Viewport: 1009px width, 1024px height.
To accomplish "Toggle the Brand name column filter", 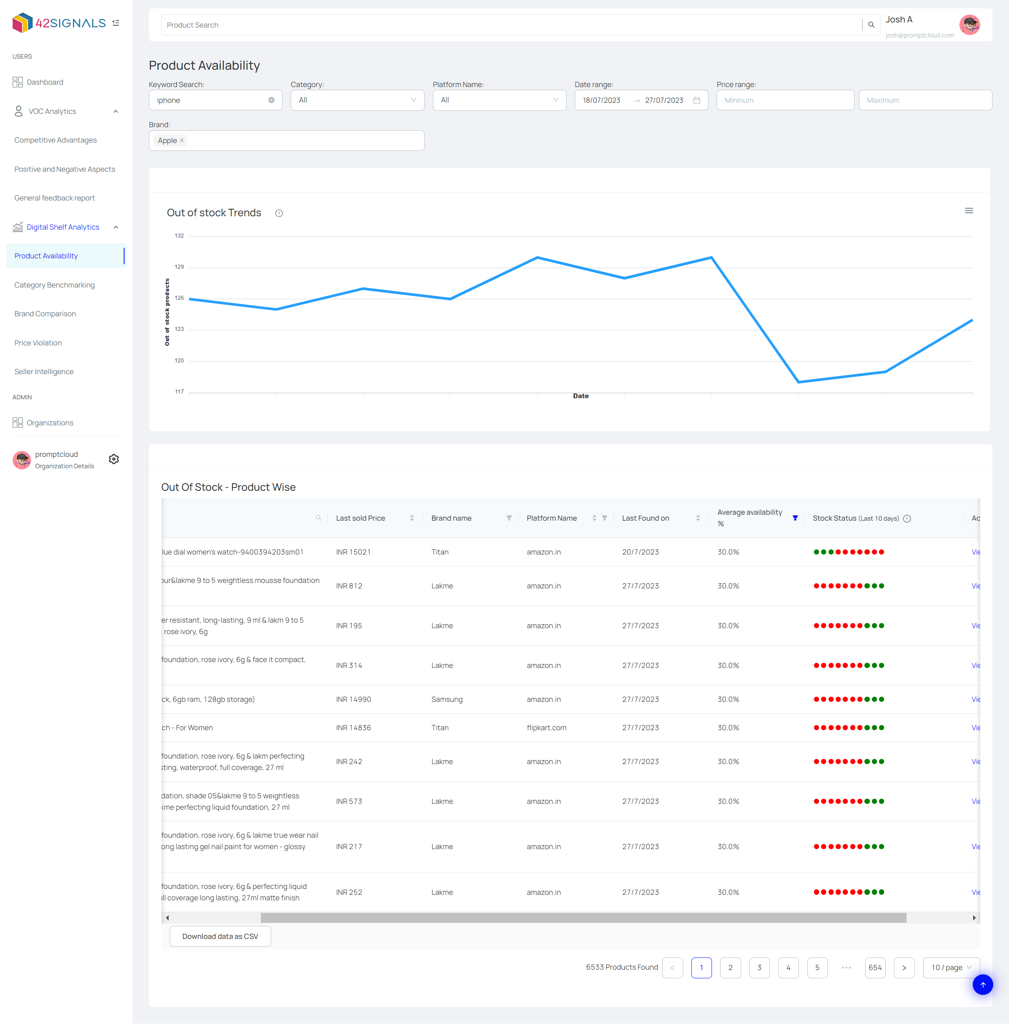I will [x=509, y=518].
